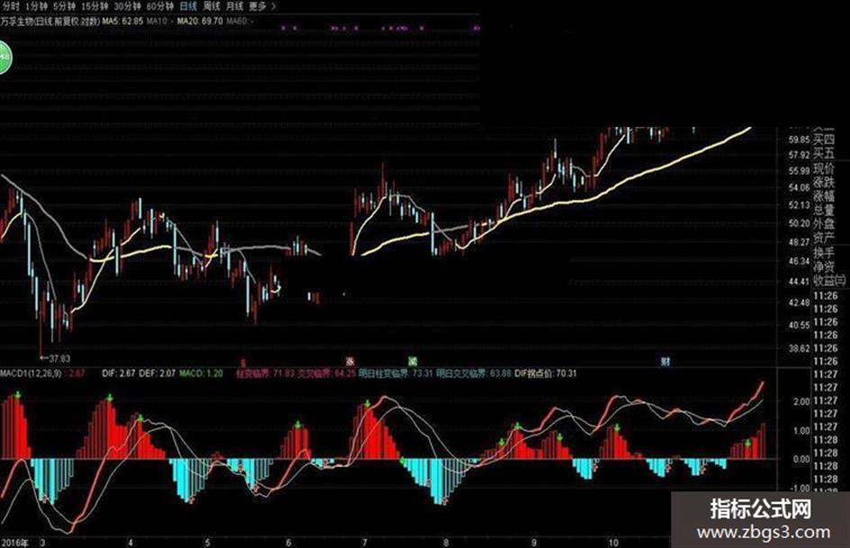This screenshot has width=850, height=548.
Task: Click the 总量 row in quote panel
Action: (823, 210)
